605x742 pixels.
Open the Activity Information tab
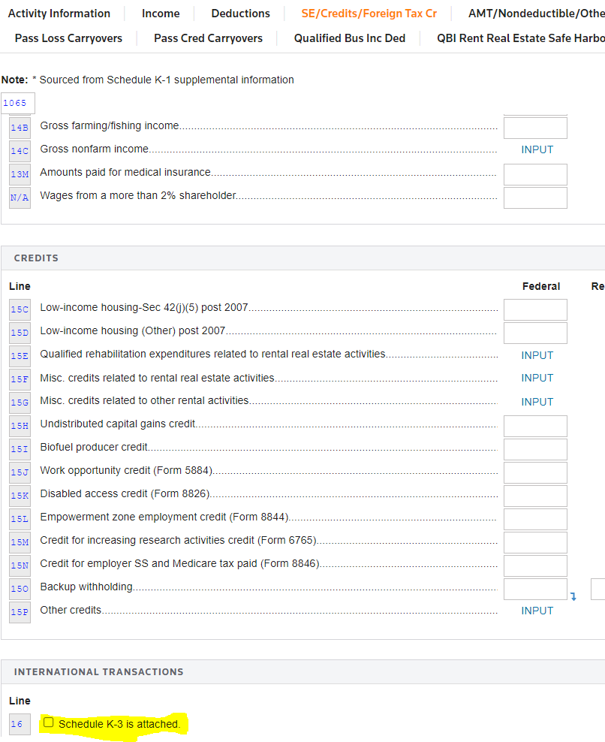[x=59, y=14]
